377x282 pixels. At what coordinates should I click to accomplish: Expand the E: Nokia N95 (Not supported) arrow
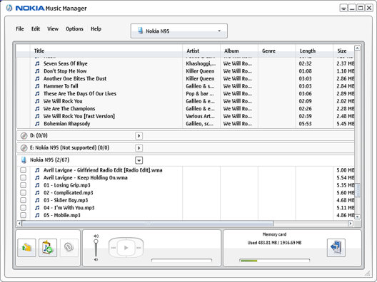(139, 148)
